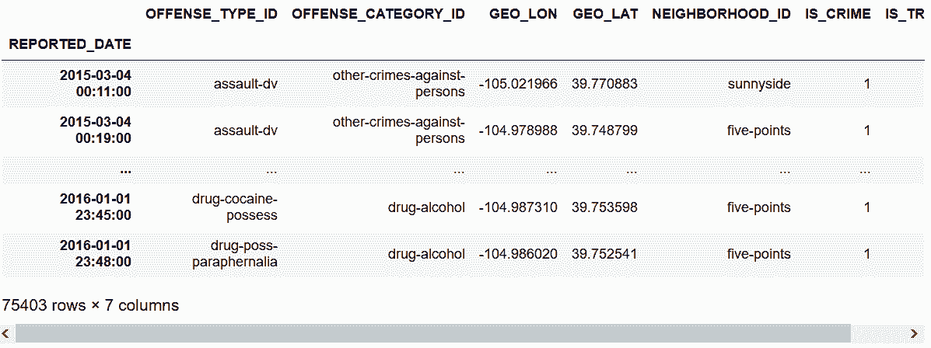Select the OFFENSE_TYPE_ID column header
Screen dimensions: 931x348
tap(212, 15)
